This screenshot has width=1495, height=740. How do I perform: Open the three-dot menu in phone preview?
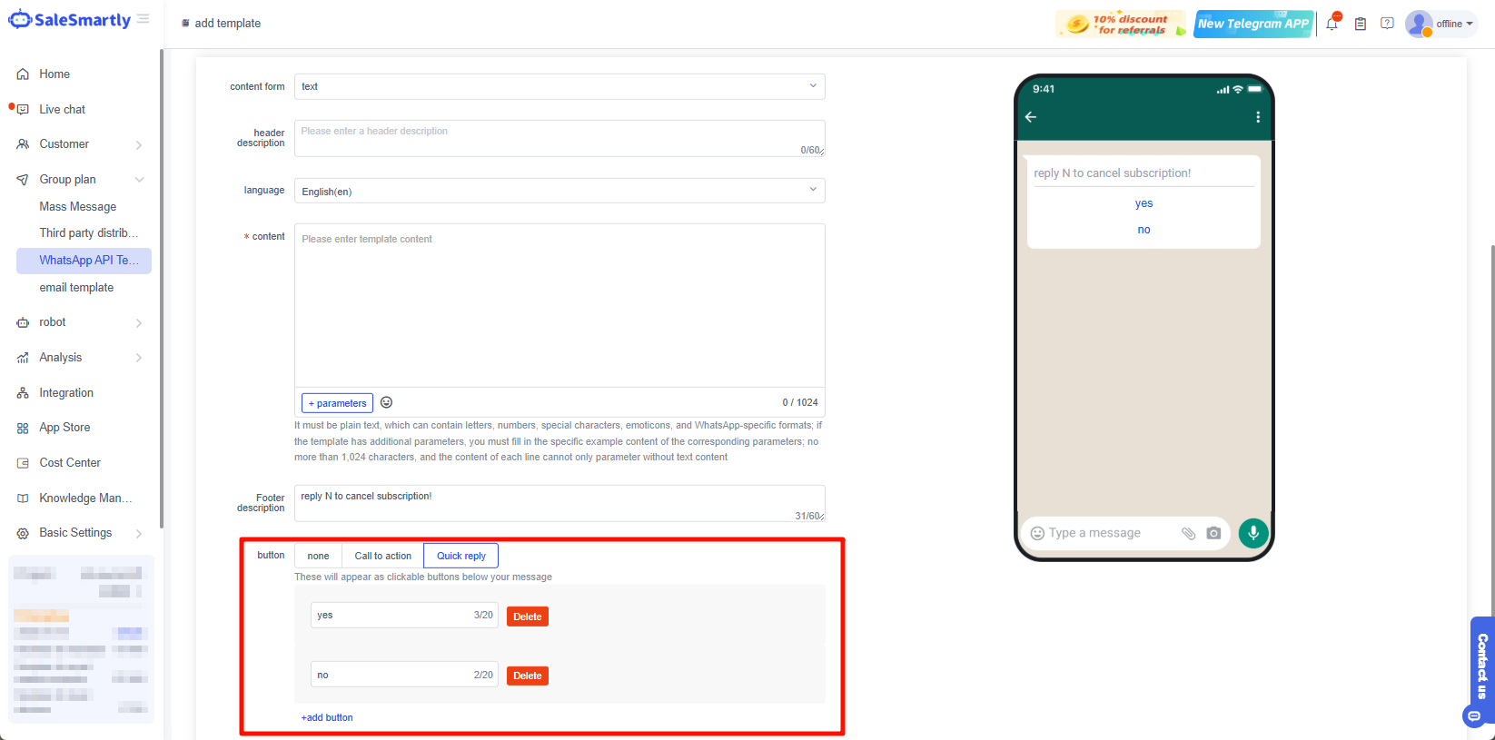pos(1258,117)
